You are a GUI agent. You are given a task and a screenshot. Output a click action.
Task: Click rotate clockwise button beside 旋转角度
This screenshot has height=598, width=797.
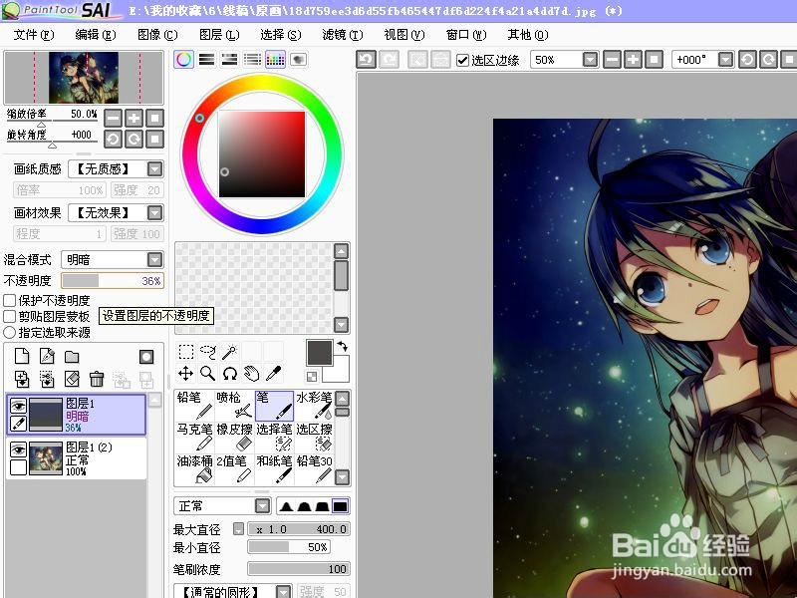coord(134,139)
